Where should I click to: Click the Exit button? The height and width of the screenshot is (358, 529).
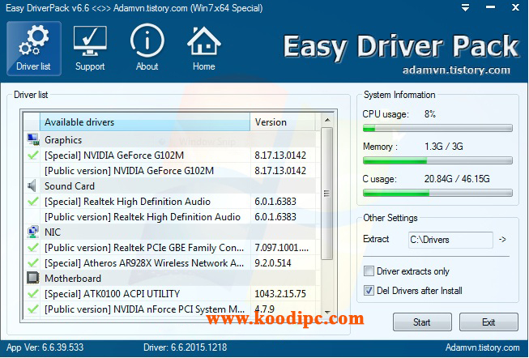(488, 322)
